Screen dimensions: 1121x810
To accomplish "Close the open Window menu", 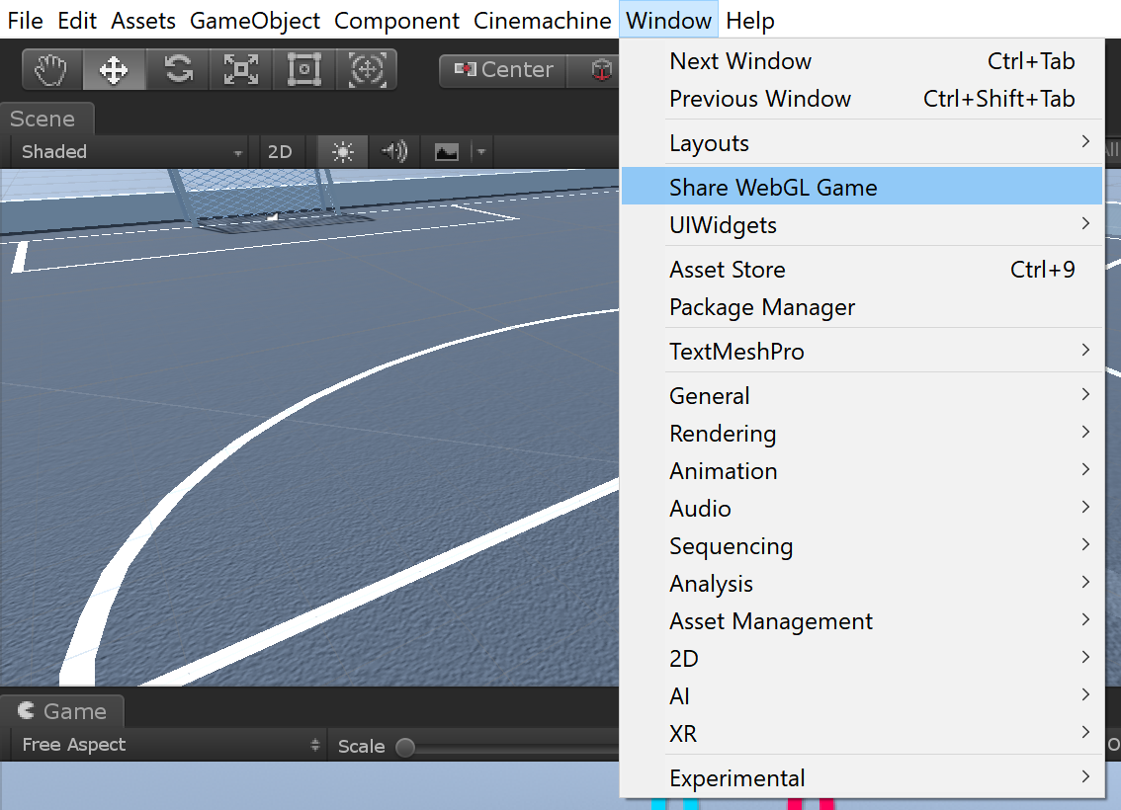I will [668, 21].
